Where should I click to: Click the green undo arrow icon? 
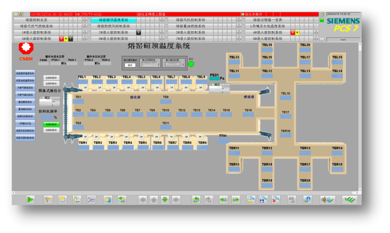(196, 199)
